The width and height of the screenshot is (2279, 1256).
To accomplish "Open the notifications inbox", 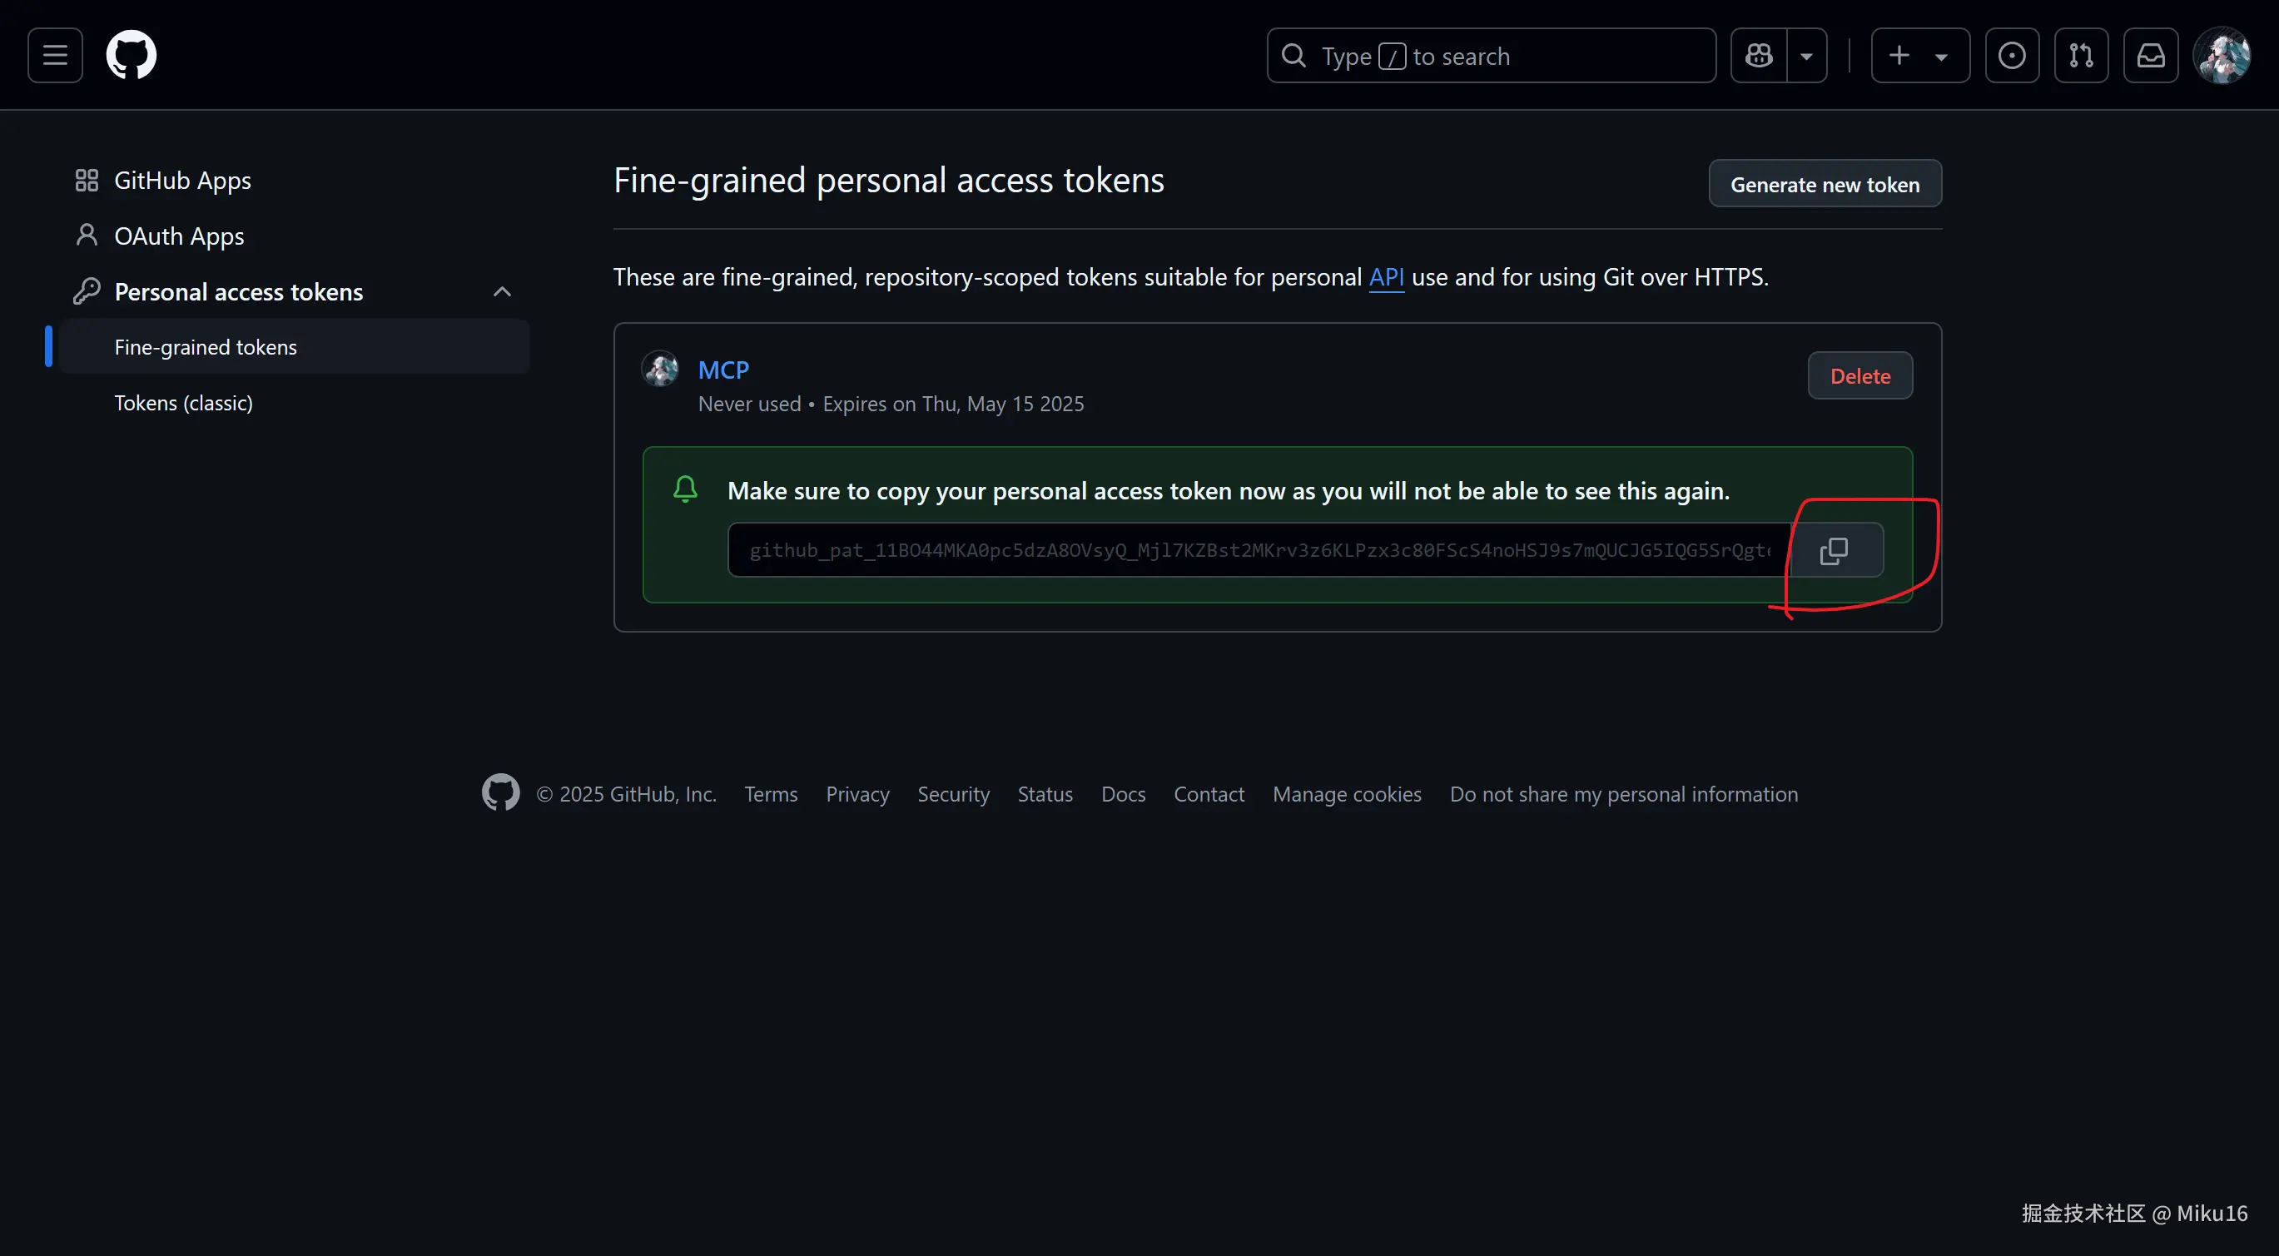I will pos(2151,55).
